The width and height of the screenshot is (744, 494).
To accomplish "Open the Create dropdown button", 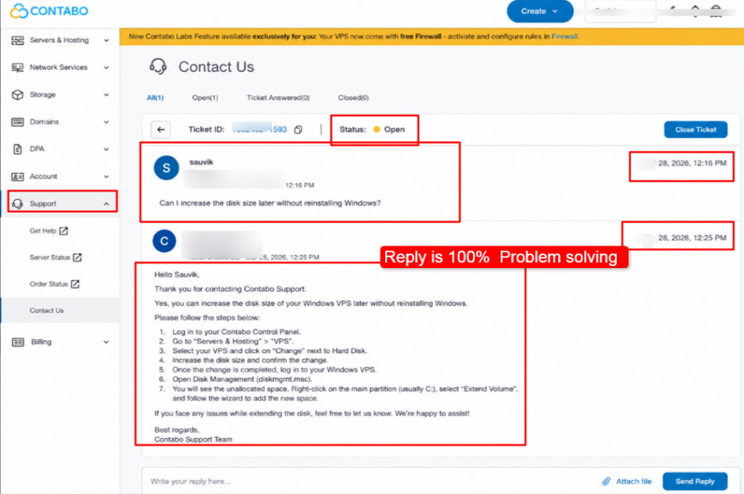I will click(x=540, y=11).
